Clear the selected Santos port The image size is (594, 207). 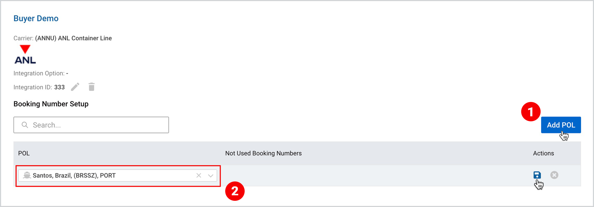point(199,175)
